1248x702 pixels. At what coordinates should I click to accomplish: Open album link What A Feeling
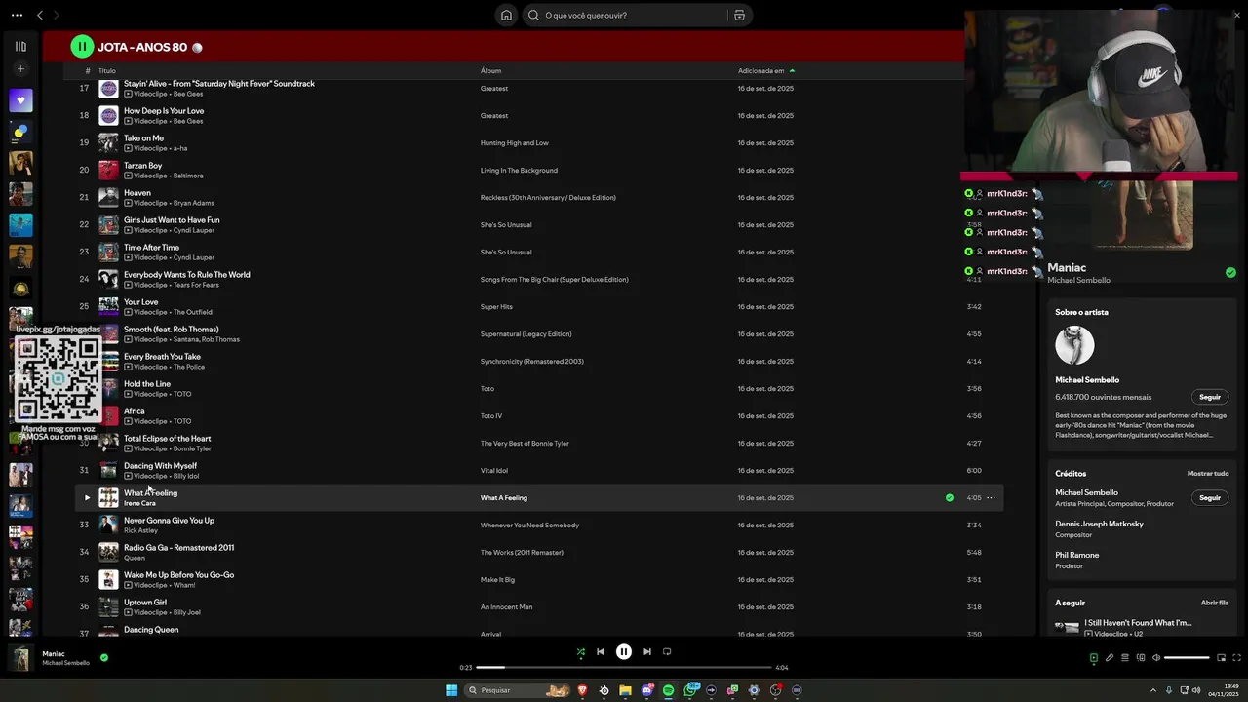(504, 498)
